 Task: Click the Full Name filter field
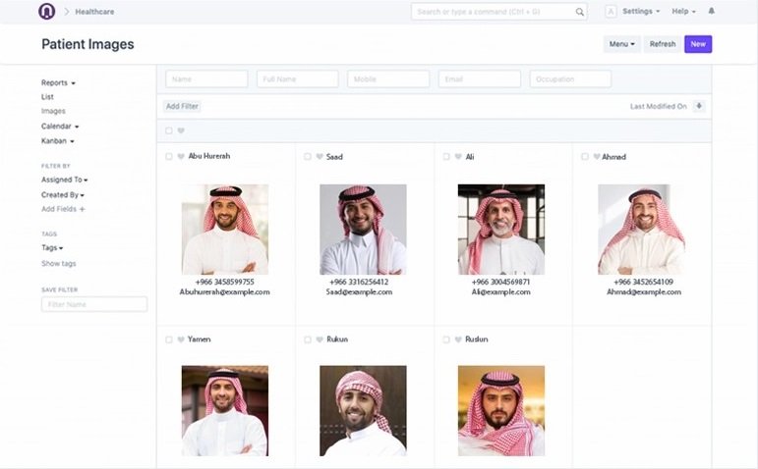[297, 79]
